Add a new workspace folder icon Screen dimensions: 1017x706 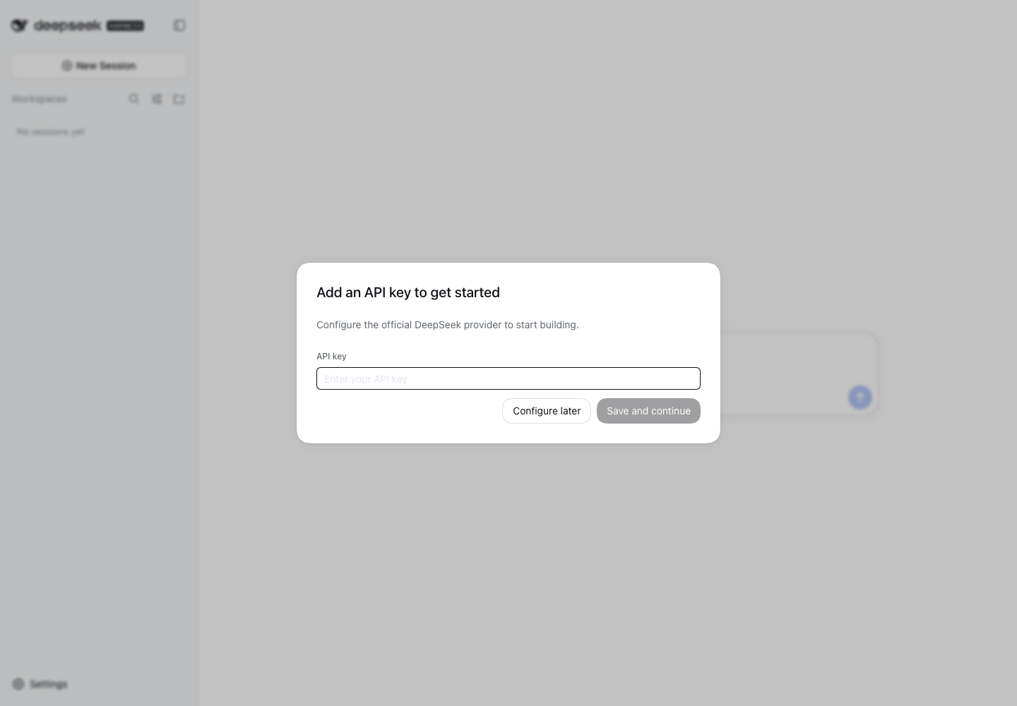click(x=179, y=99)
